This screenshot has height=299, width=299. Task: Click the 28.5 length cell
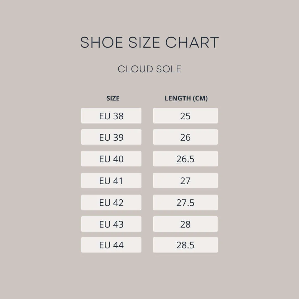[x=185, y=245]
